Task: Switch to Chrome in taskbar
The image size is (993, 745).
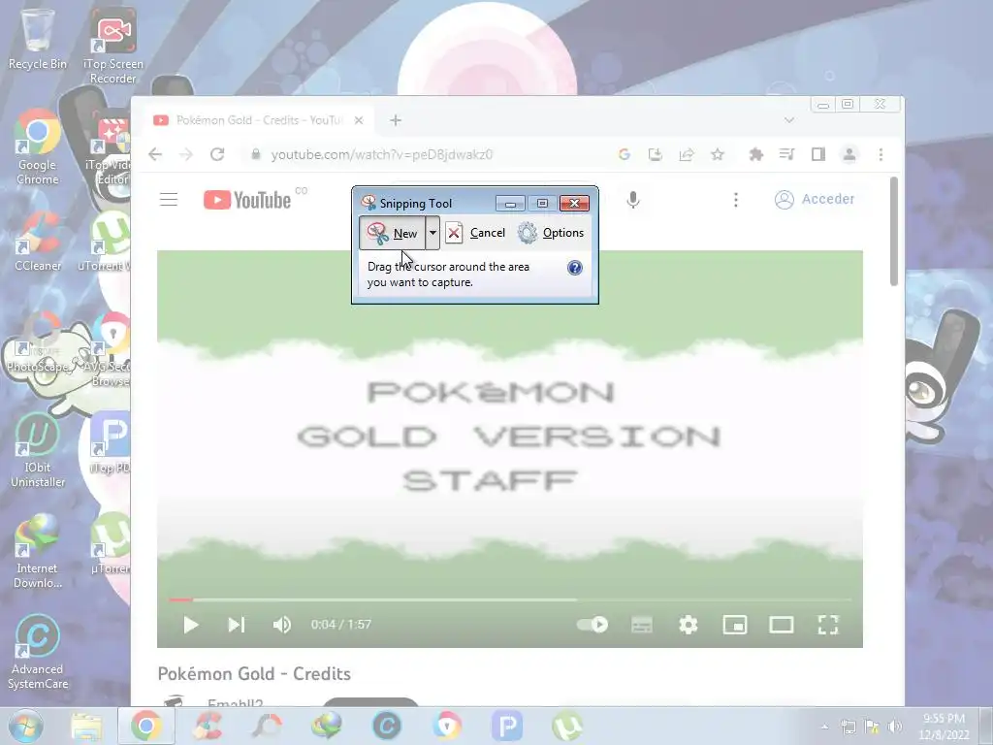Action: (x=146, y=726)
